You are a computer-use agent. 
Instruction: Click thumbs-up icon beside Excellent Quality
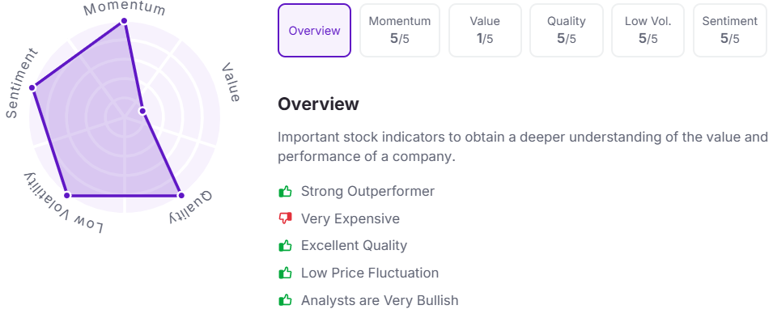click(285, 245)
